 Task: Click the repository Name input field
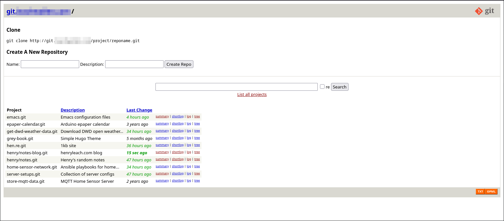pos(50,64)
